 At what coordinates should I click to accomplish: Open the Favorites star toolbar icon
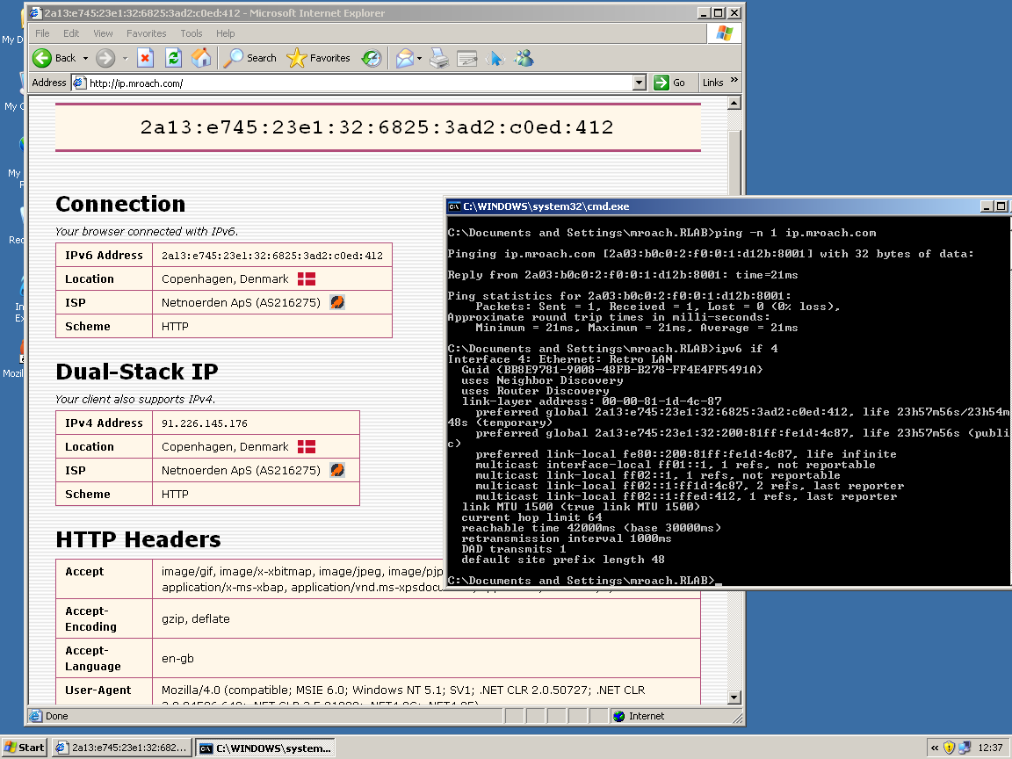point(296,58)
